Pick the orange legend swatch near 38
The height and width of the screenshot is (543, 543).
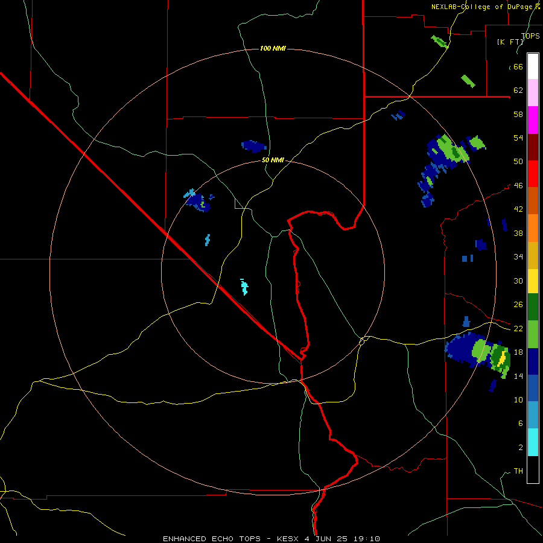coord(533,228)
